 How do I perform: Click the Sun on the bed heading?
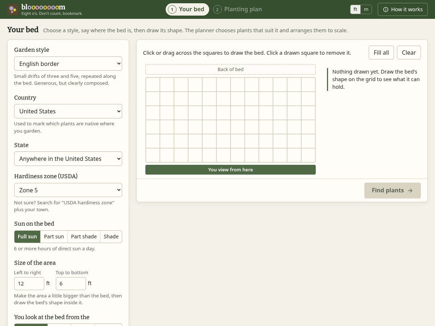point(34,223)
